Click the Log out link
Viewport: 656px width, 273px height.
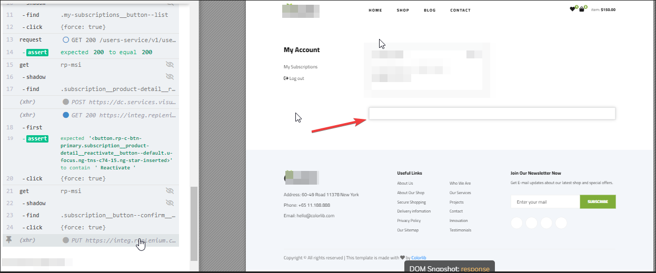297,78
